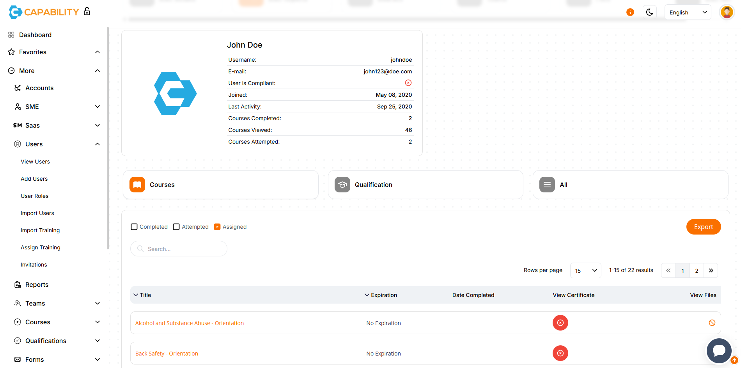Switch to the Qualification tab
Image resolution: width=741 pixels, height=368 pixels.
[x=425, y=185]
